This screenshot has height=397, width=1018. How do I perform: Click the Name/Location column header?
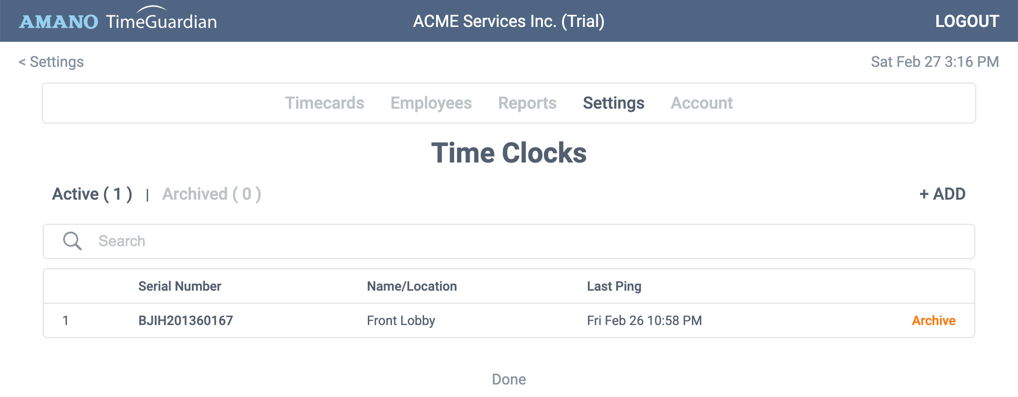(x=412, y=286)
